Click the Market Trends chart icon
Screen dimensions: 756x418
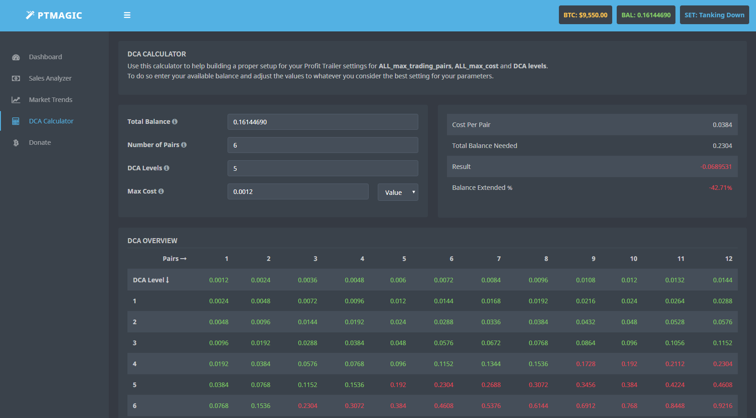16,100
